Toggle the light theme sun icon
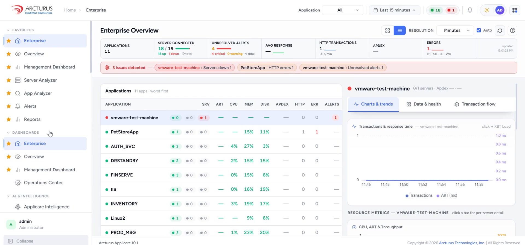Screen dimensions: 525x245 (x=487, y=10)
